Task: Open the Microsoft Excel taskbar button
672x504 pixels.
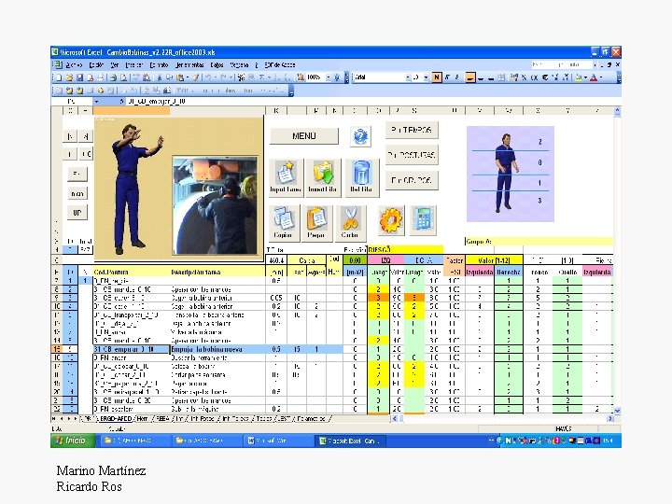Action: tap(351, 441)
